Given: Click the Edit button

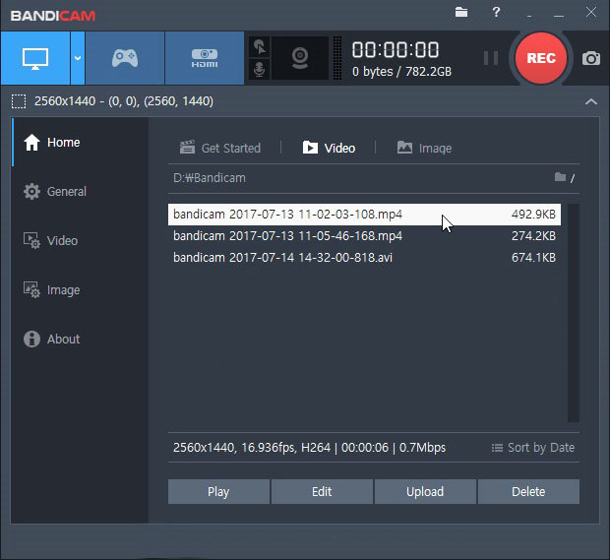Looking at the screenshot, I should click(x=322, y=491).
